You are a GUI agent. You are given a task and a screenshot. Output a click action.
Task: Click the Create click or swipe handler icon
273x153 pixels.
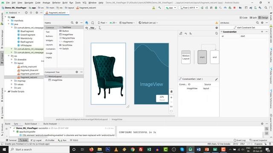(191, 33)
